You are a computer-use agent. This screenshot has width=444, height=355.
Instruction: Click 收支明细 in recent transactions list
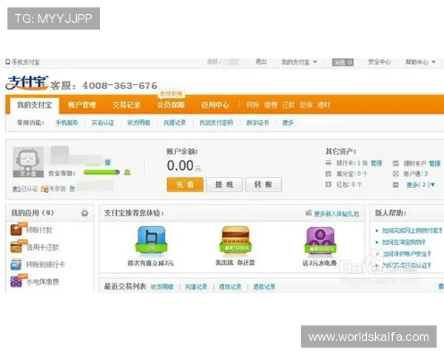(x=161, y=287)
